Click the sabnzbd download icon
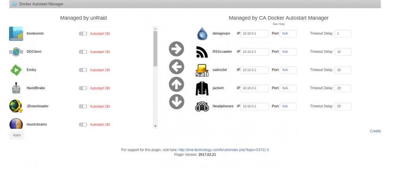Image resolution: width=393 pixels, height=169 pixels. pos(202,70)
